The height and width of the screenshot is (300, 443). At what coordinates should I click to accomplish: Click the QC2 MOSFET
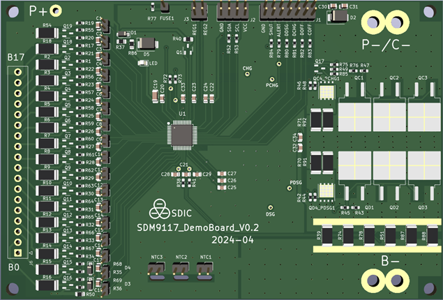click(389, 107)
